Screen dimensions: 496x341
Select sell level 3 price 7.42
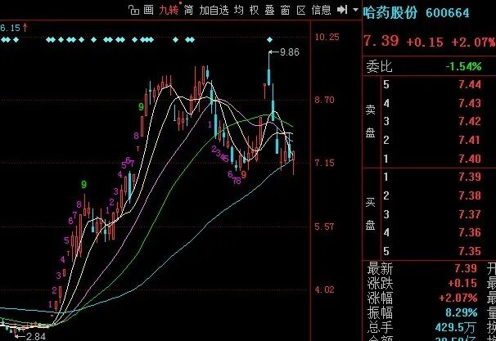[470, 121]
